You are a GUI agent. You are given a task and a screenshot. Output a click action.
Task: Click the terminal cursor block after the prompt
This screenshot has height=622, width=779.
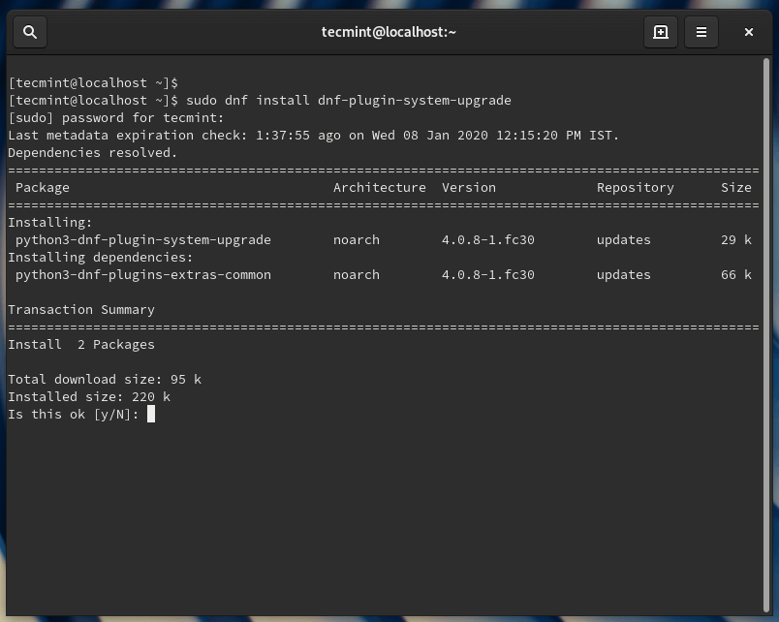point(151,414)
